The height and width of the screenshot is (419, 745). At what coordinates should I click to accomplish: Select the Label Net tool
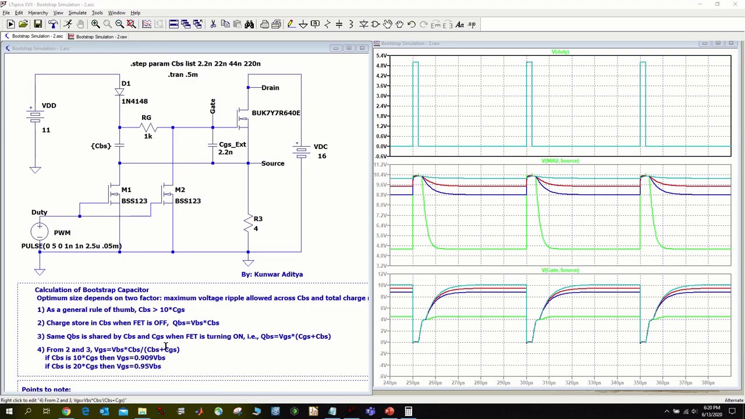coord(315,24)
